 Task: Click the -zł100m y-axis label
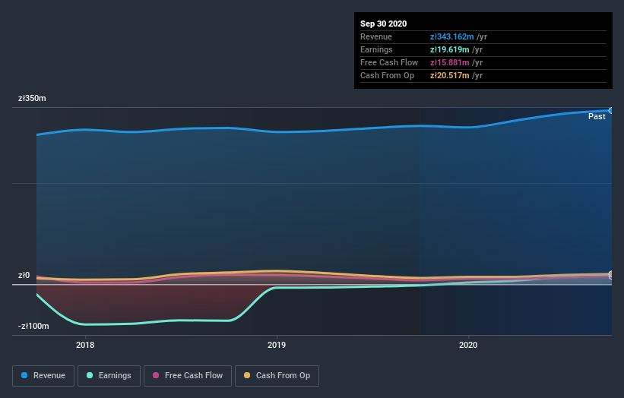pyautogui.click(x=33, y=326)
